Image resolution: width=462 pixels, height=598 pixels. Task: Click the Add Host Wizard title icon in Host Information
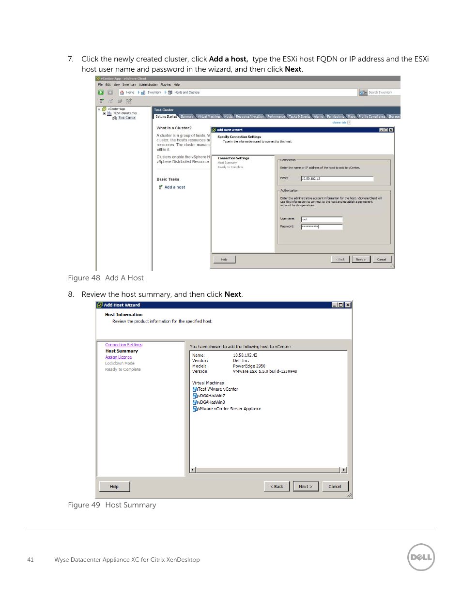[x=100, y=305]
